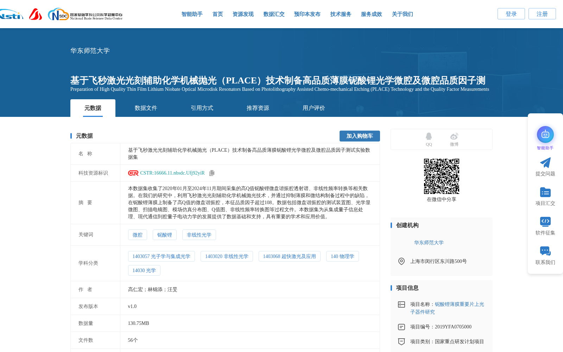The height and width of the screenshot is (352, 563).
Task: Click the 14030 光学 subject tag
Action: 144,270
